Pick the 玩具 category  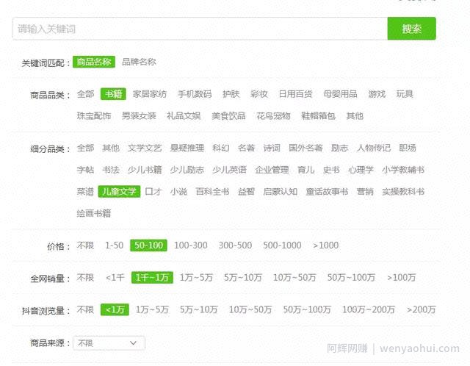coord(405,94)
